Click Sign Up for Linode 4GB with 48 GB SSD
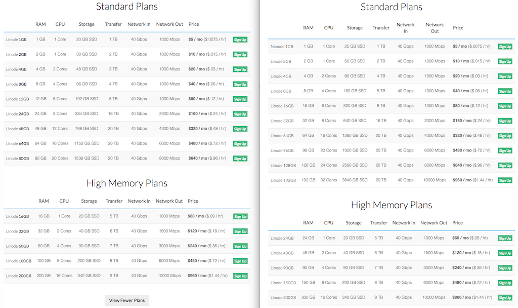 pos(240,69)
